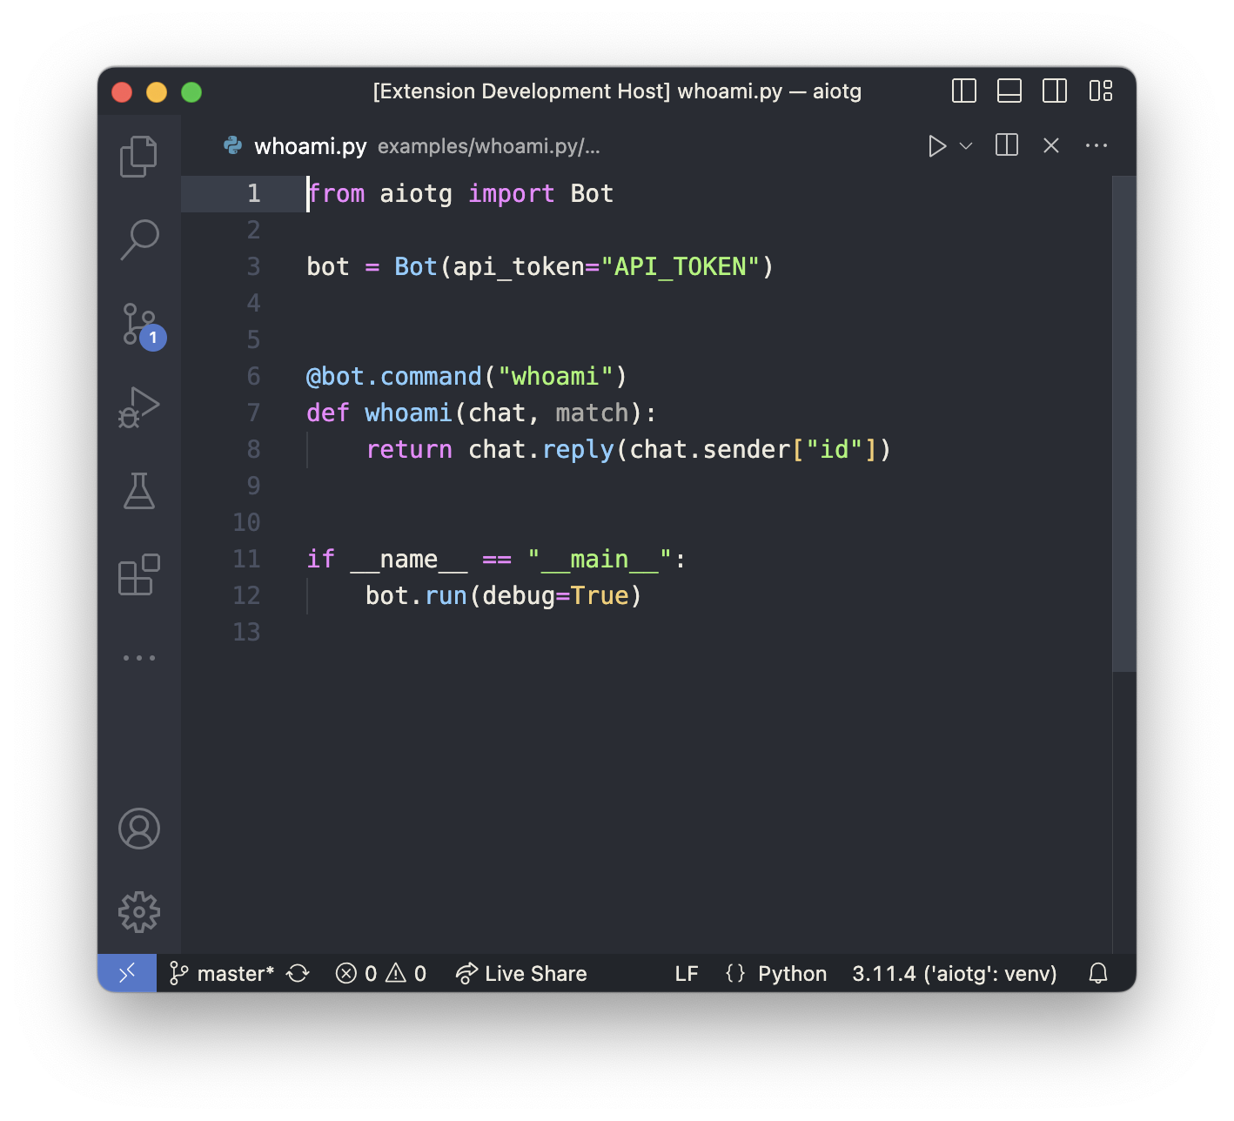Click the aiotg module name in import
The height and width of the screenshot is (1121, 1234).
[x=416, y=193]
